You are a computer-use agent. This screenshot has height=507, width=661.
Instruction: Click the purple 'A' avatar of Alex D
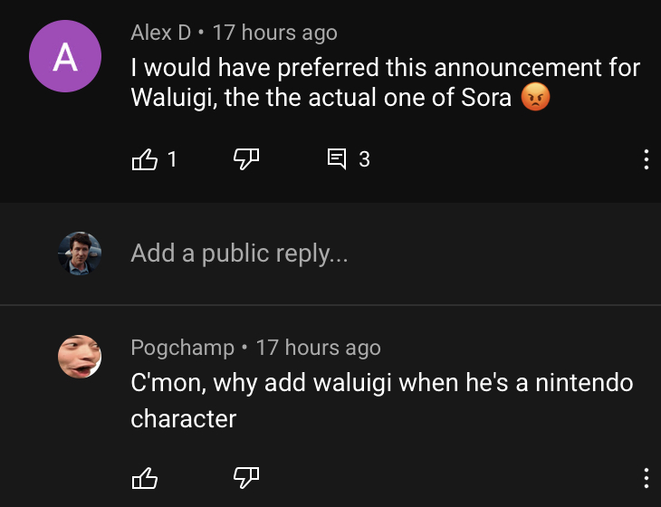tap(65, 56)
